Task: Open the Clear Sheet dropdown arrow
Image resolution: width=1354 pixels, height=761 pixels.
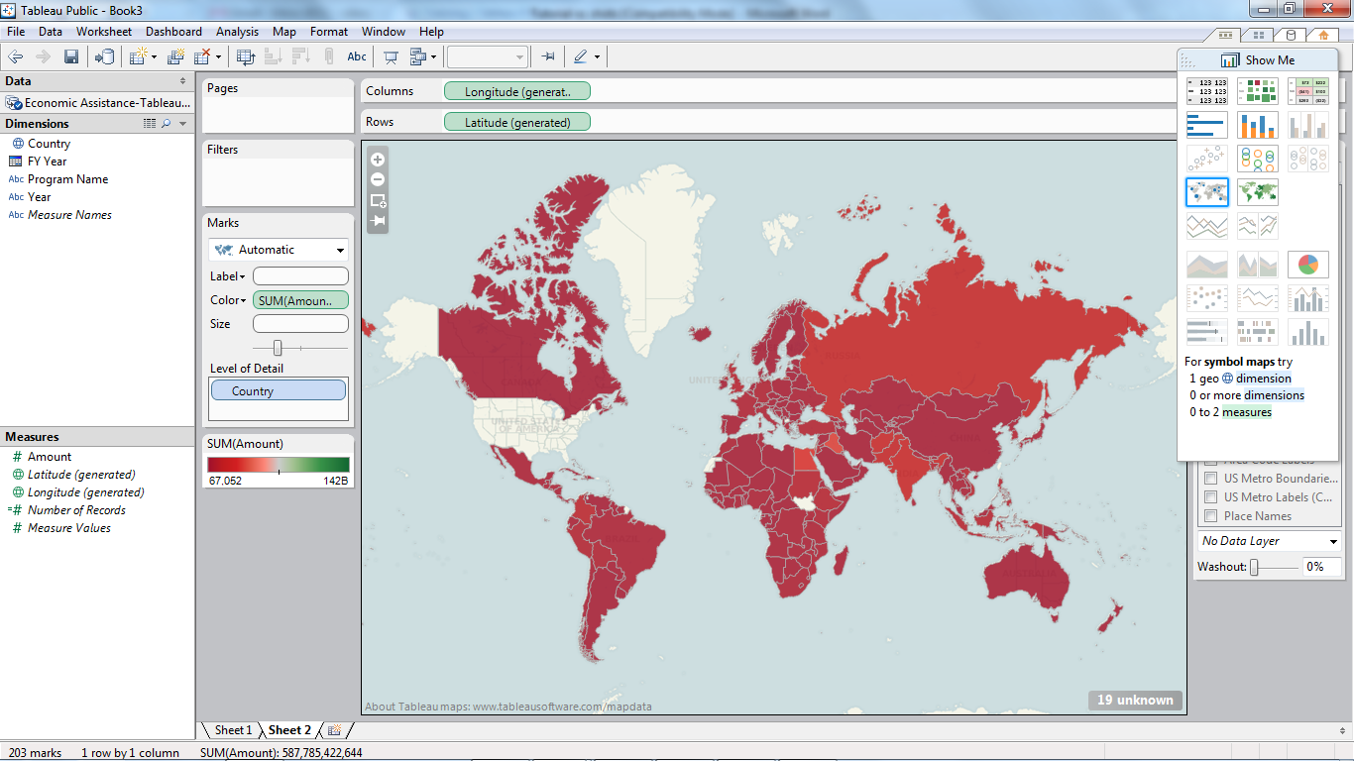Action: click(x=218, y=56)
